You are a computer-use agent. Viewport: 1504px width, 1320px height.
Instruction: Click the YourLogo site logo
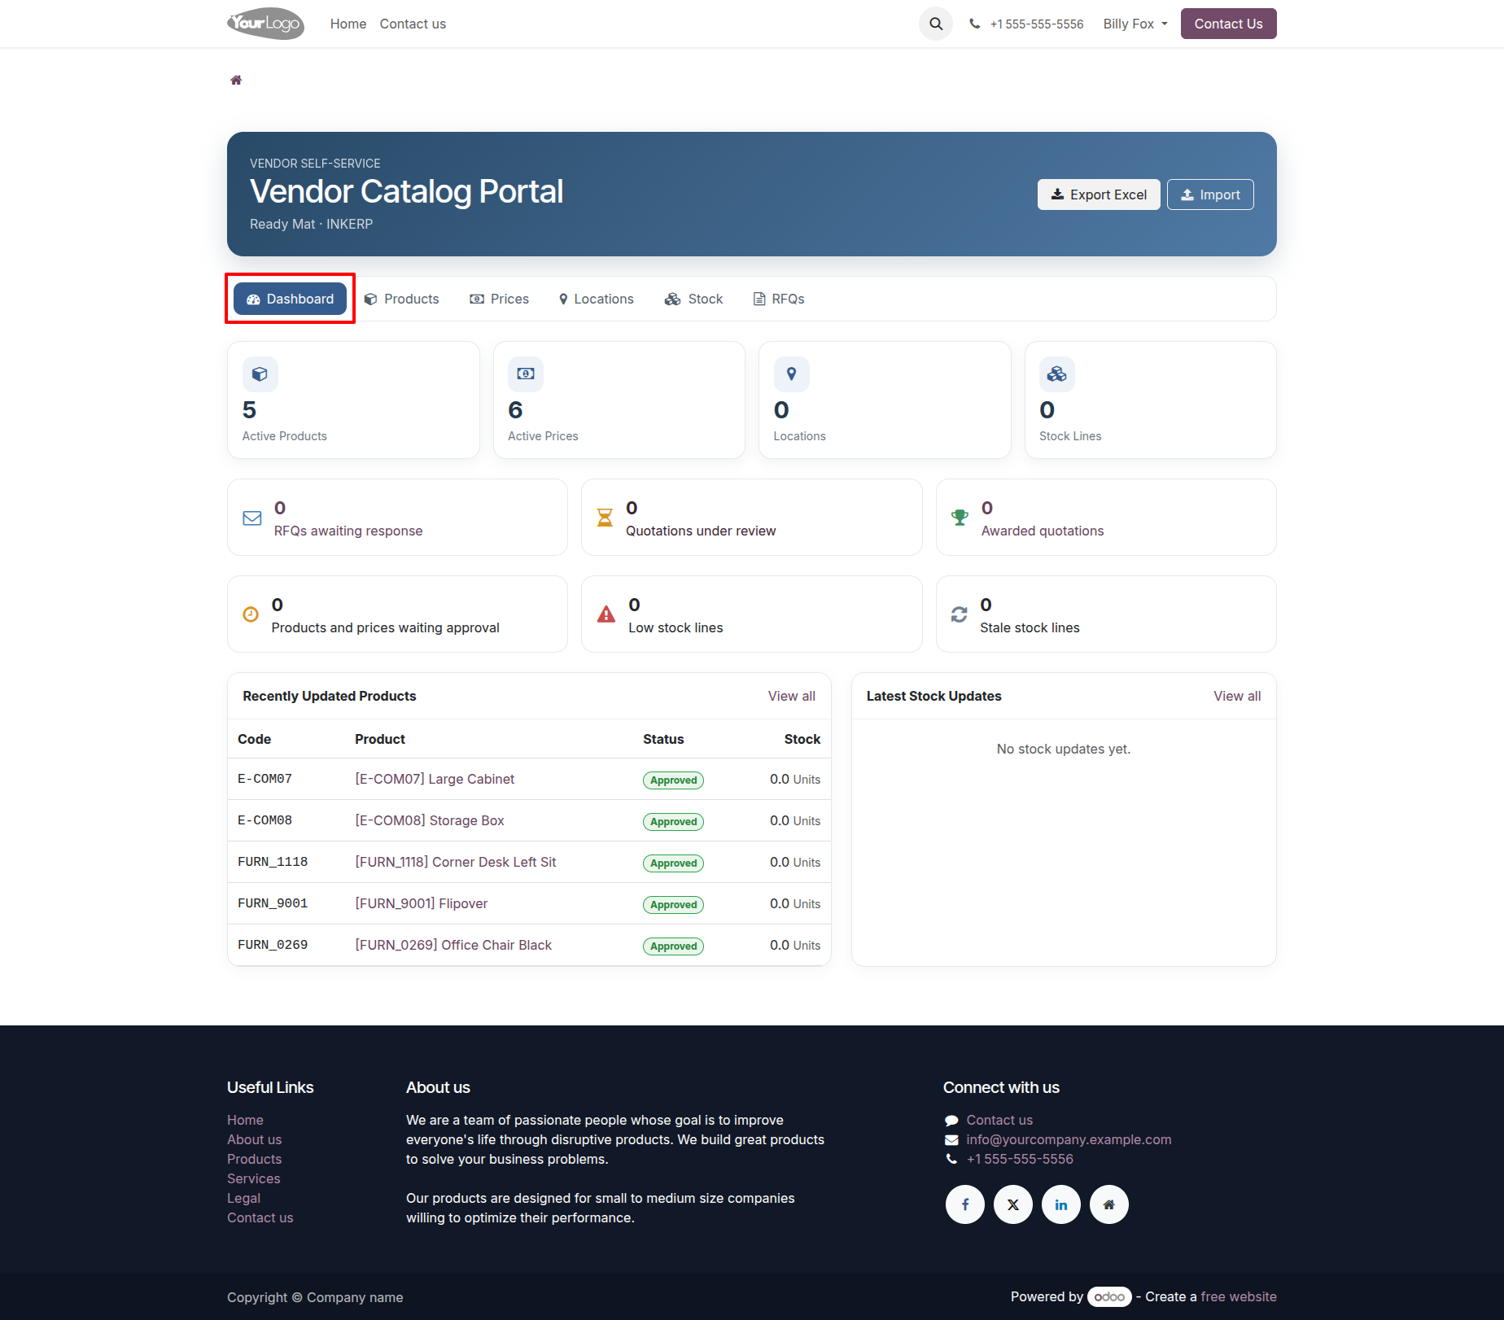tap(265, 24)
